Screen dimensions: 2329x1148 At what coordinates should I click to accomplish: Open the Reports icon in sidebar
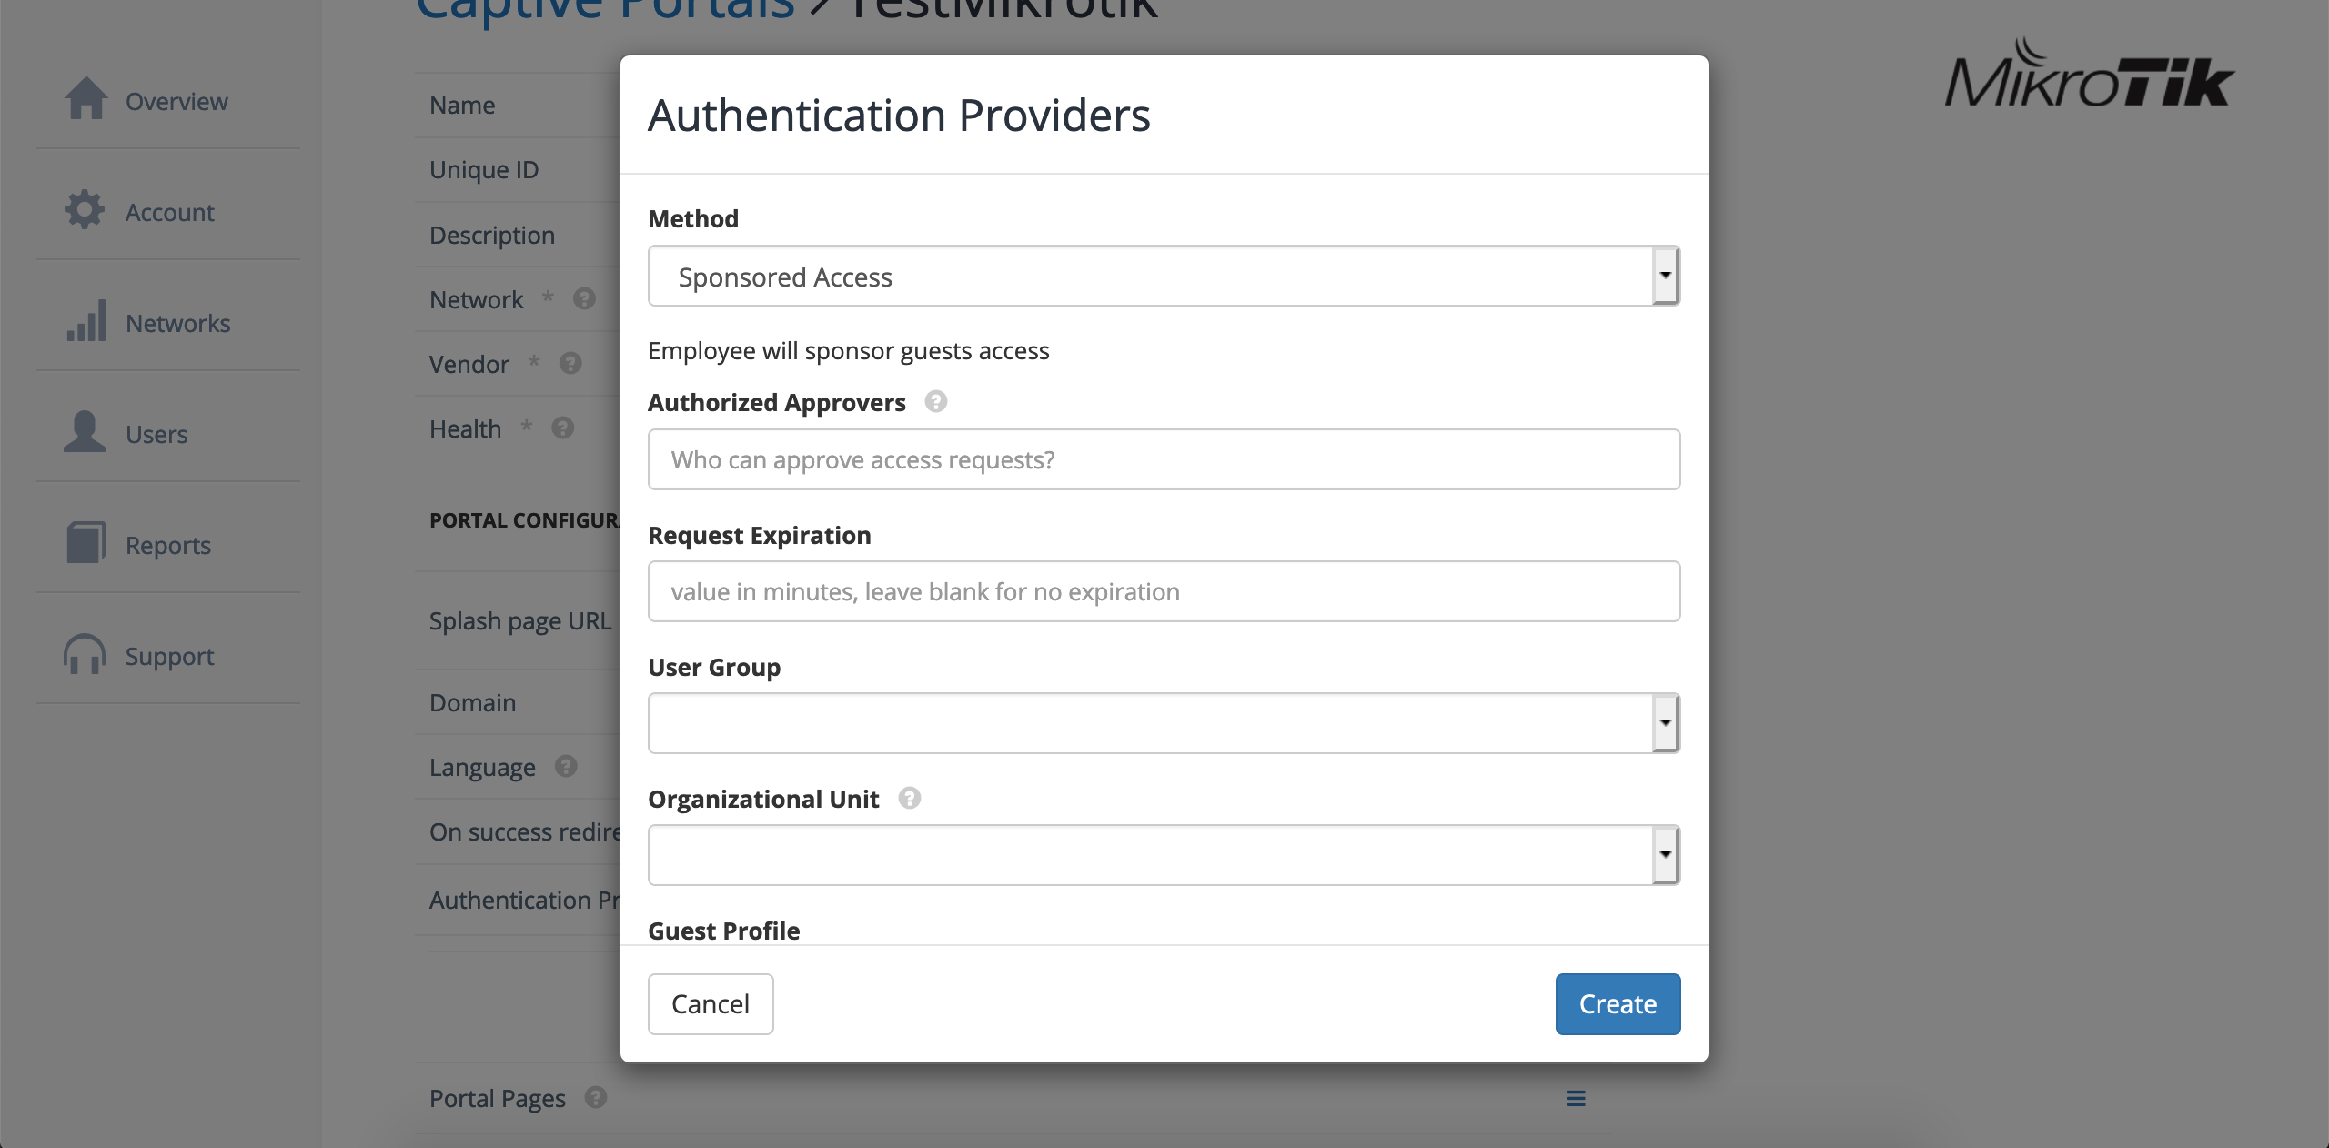(86, 544)
